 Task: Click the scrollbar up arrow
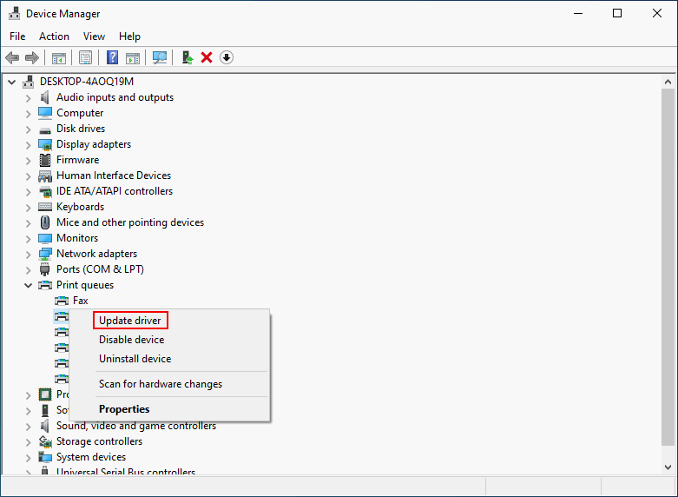click(668, 82)
